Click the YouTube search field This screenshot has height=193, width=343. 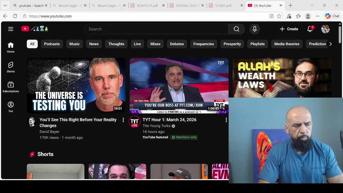pos(156,29)
